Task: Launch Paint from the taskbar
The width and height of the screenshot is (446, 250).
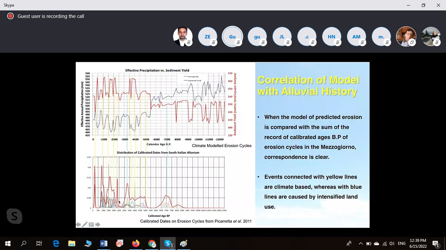Action: [183, 243]
